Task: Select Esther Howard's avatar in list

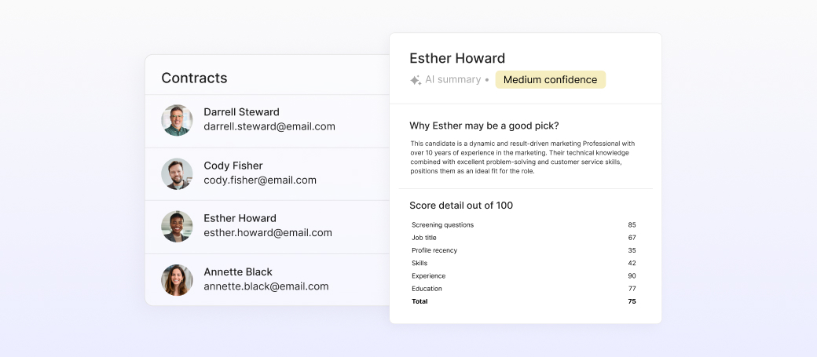Action: 177,227
